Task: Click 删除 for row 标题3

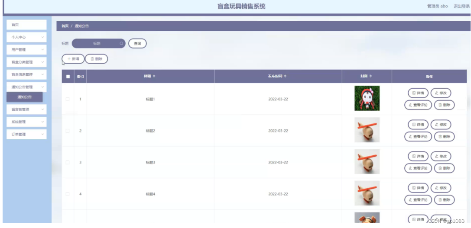Action: click(444, 168)
